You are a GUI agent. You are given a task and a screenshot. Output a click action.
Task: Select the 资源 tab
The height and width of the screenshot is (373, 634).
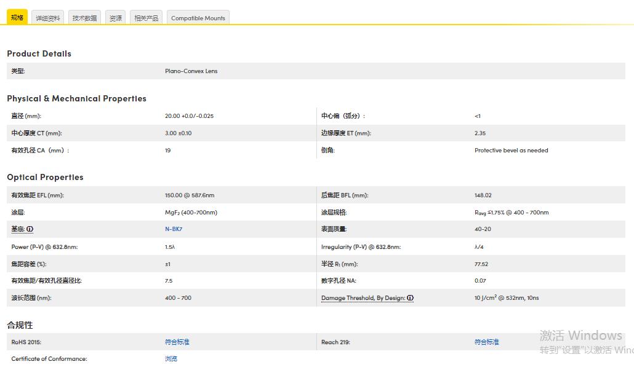116,18
